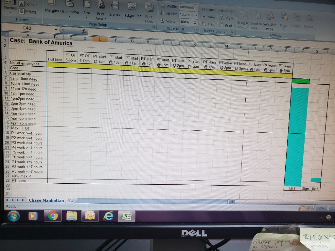Click Send to Back button

256,20
